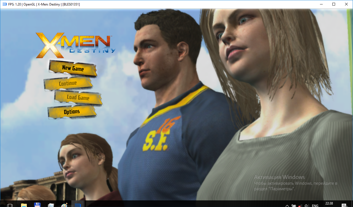Open the Paint palette app in the taskbar
Viewport: 353px width, 207px height.
click(x=64, y=205)
